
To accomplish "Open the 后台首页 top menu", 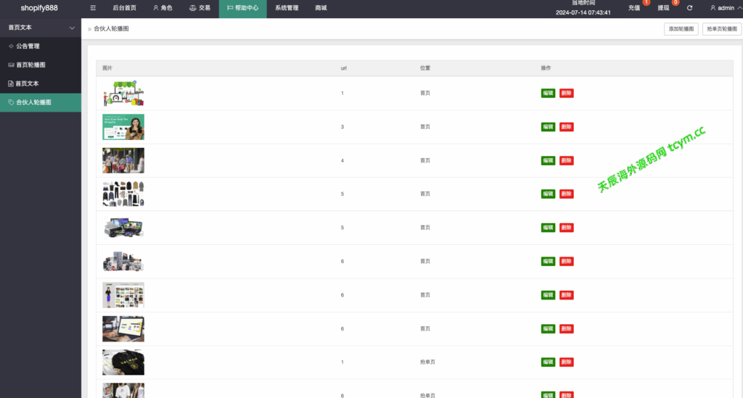I will tap(125, 8).
